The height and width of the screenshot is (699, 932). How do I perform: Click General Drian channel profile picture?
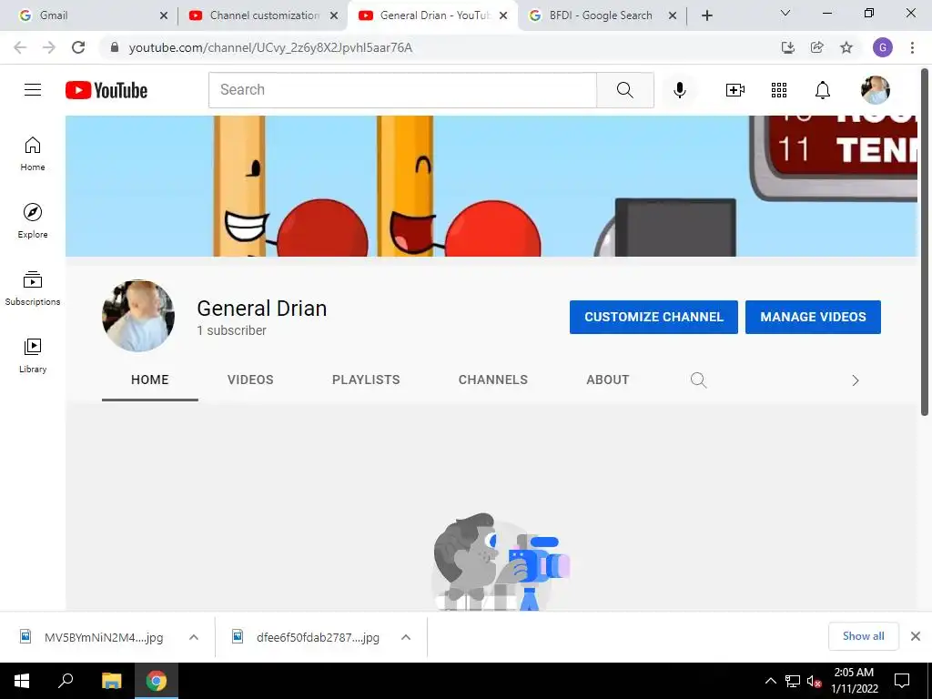(138, 316)
